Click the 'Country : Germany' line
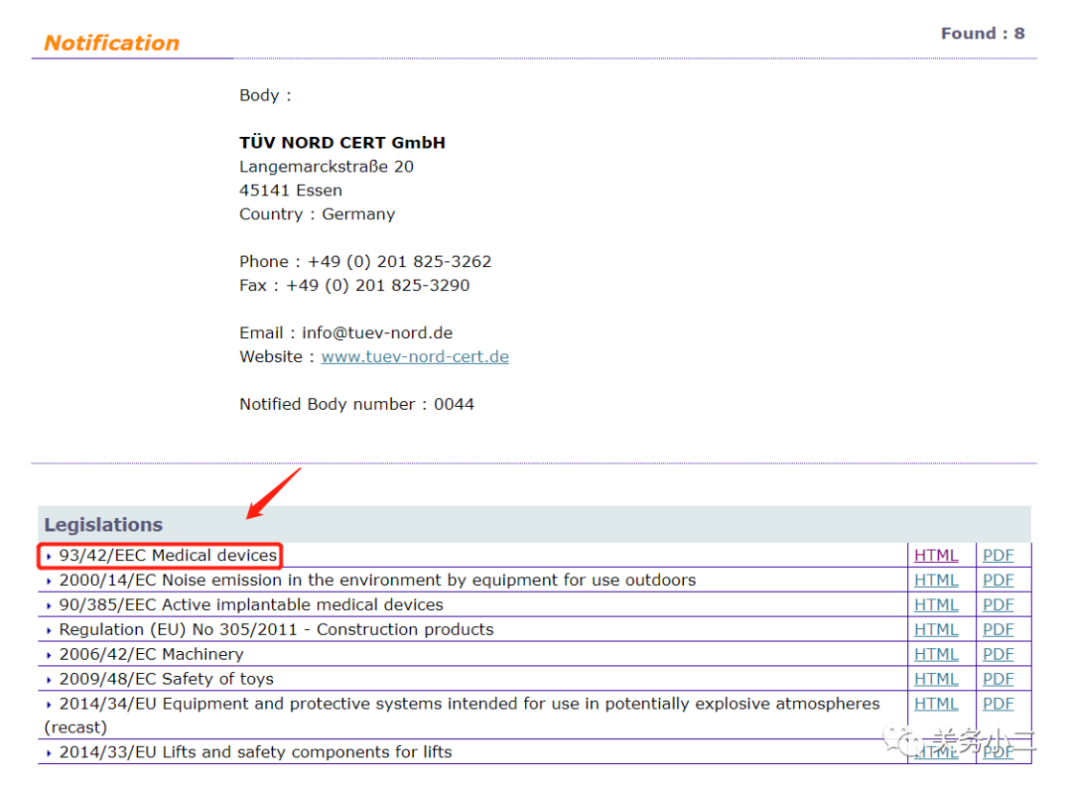 pos(318,214)
